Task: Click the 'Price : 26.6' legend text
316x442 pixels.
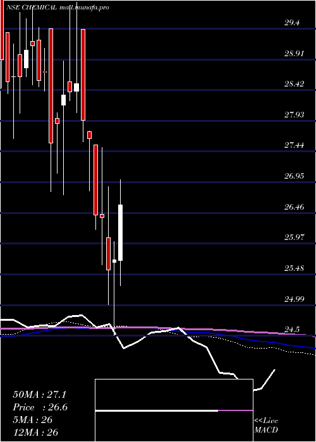Action: 40,407
